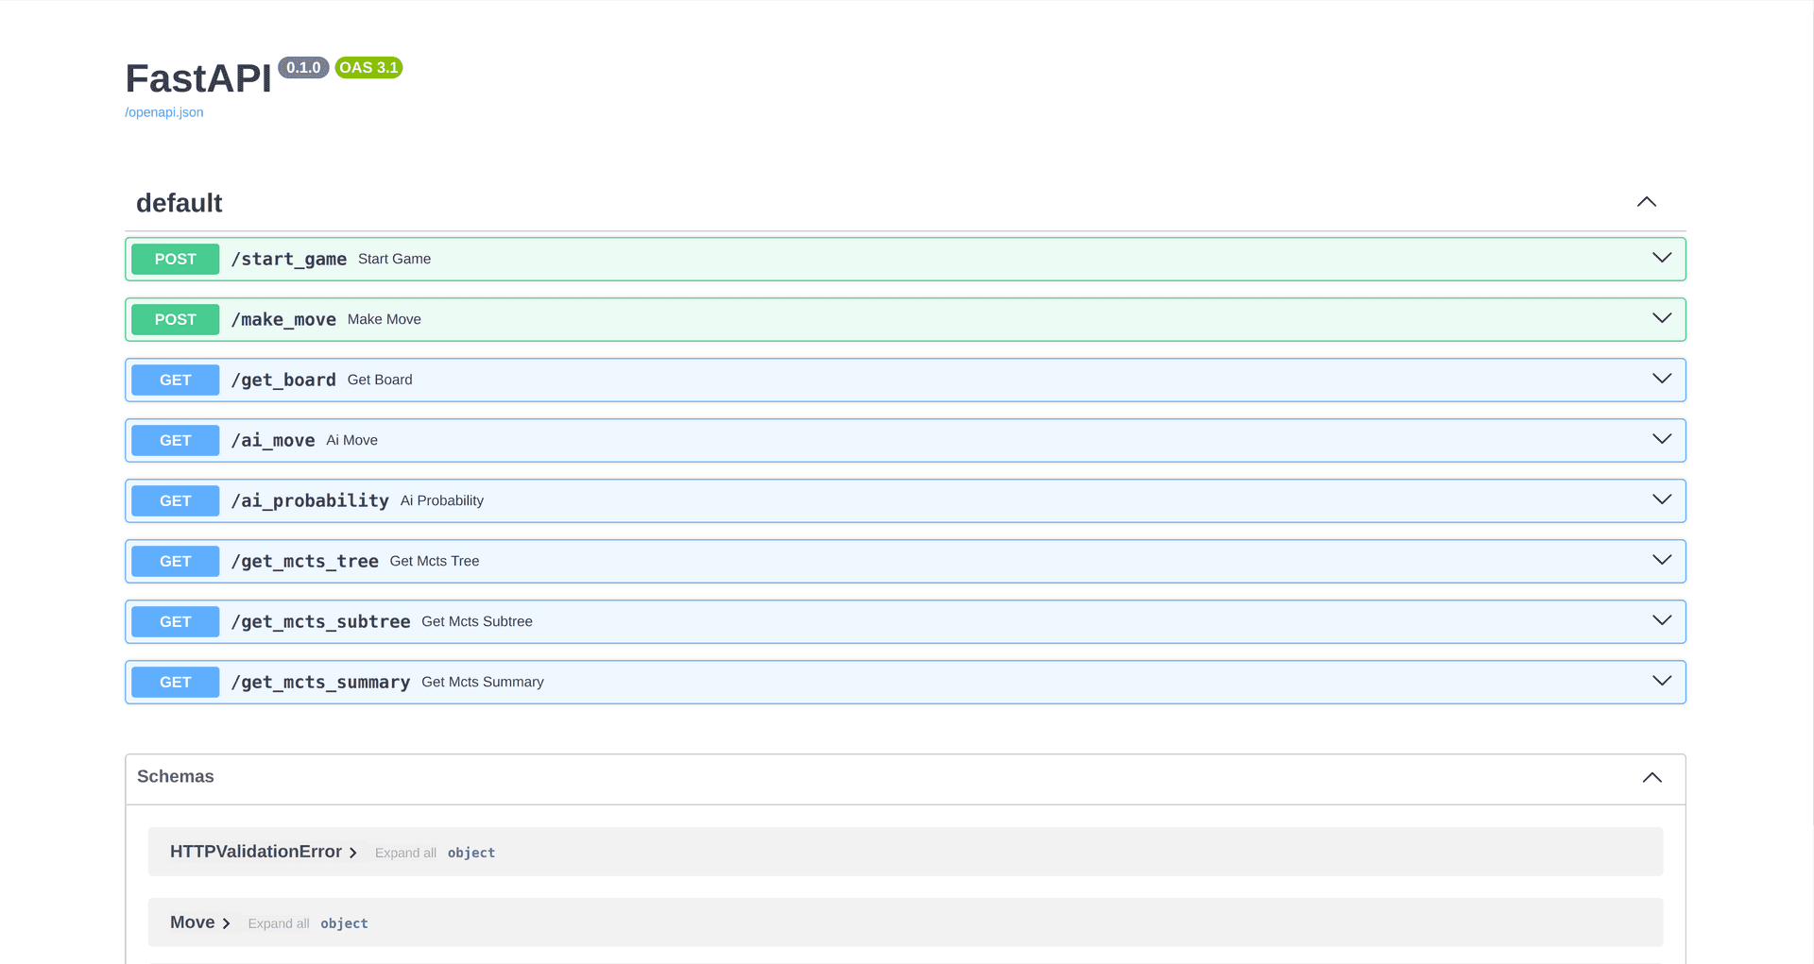Click Expand all for HTTPValidationError

(405, 853)
